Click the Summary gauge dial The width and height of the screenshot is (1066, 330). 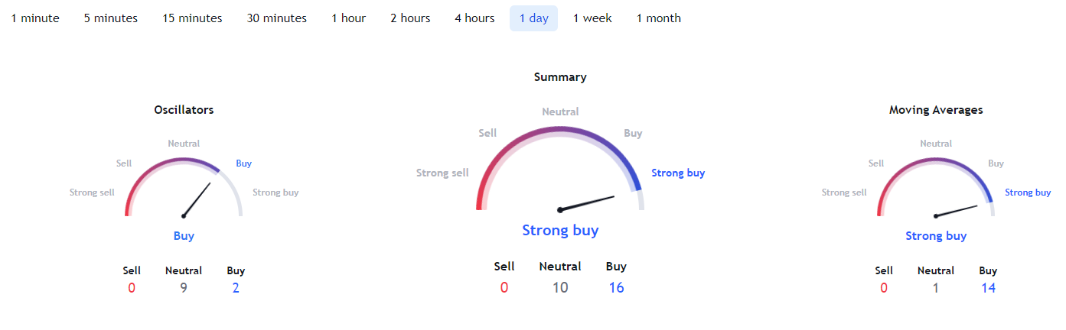560,168
